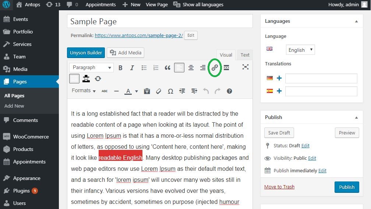Toggle the toolbar kitchen sink icon
Image resolution: width=371 pixels, height=209 pixels.
tap(74, 79)
